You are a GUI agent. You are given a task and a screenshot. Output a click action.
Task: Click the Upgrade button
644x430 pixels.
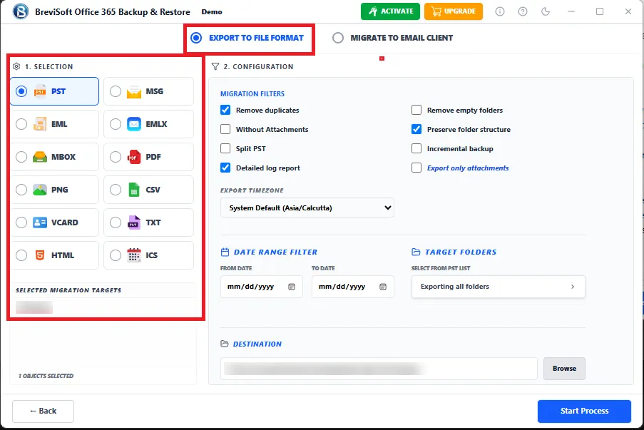[x=454, y=11]
